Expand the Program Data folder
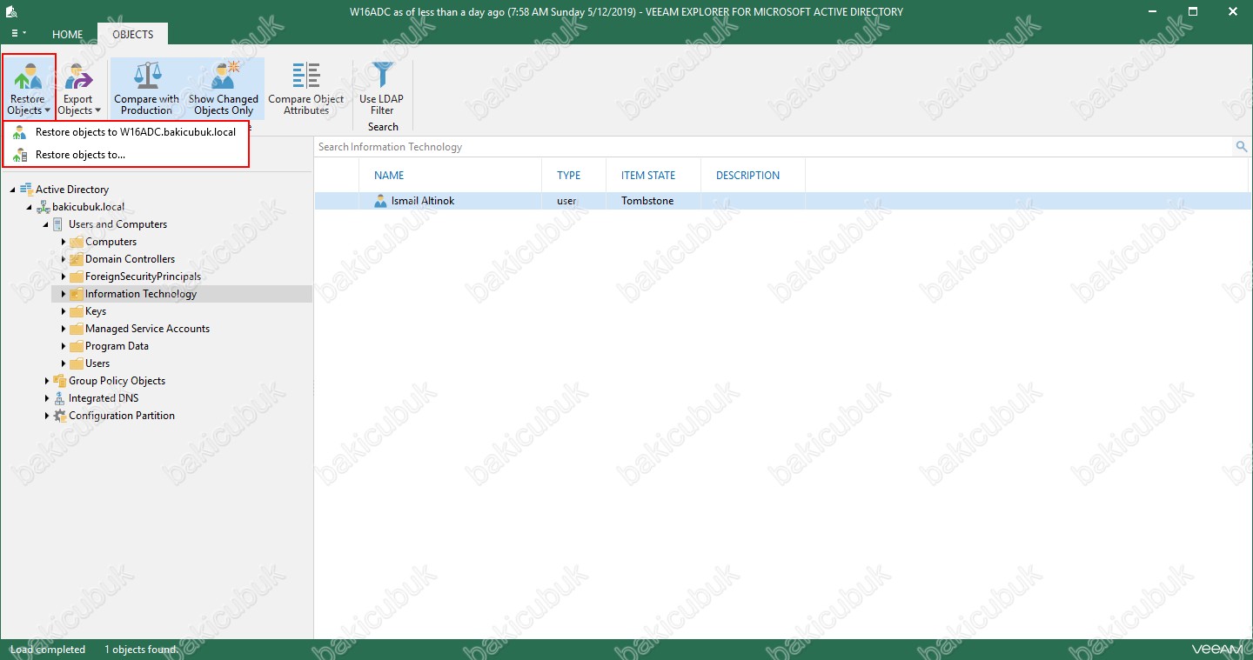The image size is (1253, 660). tap(63, 346)
